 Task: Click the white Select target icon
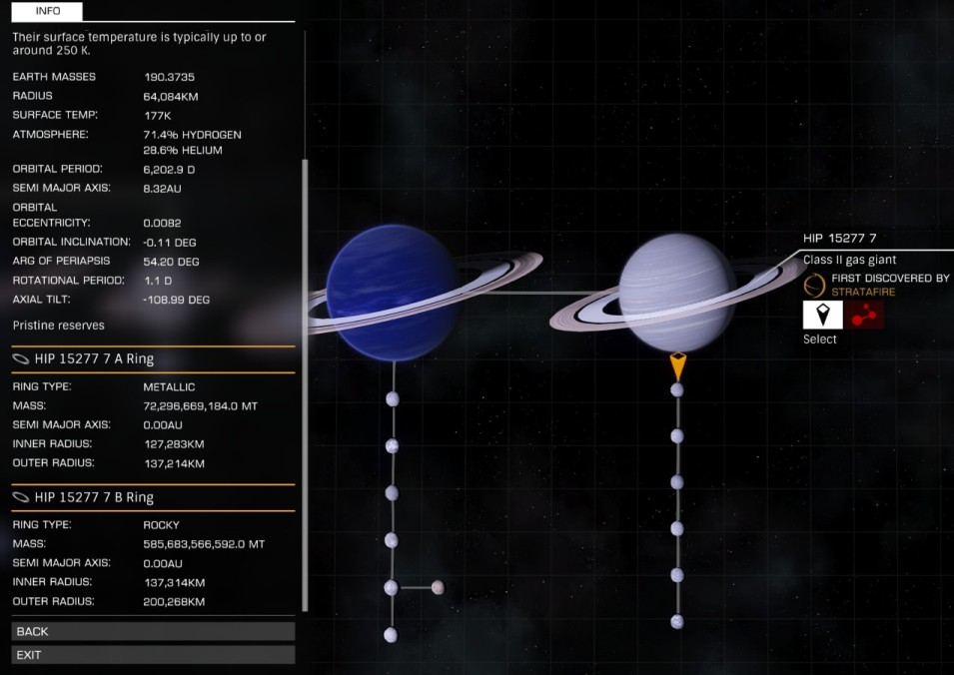click(822, 315)
